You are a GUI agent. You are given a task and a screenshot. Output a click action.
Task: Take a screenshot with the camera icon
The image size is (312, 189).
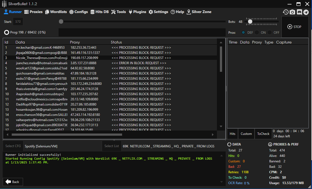click(292, 12)
